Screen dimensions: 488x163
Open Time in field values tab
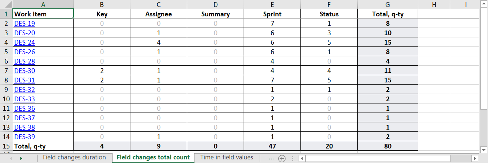(227, 158)
